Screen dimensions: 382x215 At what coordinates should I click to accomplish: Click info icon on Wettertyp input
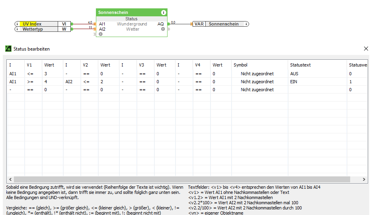[x=17, y=29]
